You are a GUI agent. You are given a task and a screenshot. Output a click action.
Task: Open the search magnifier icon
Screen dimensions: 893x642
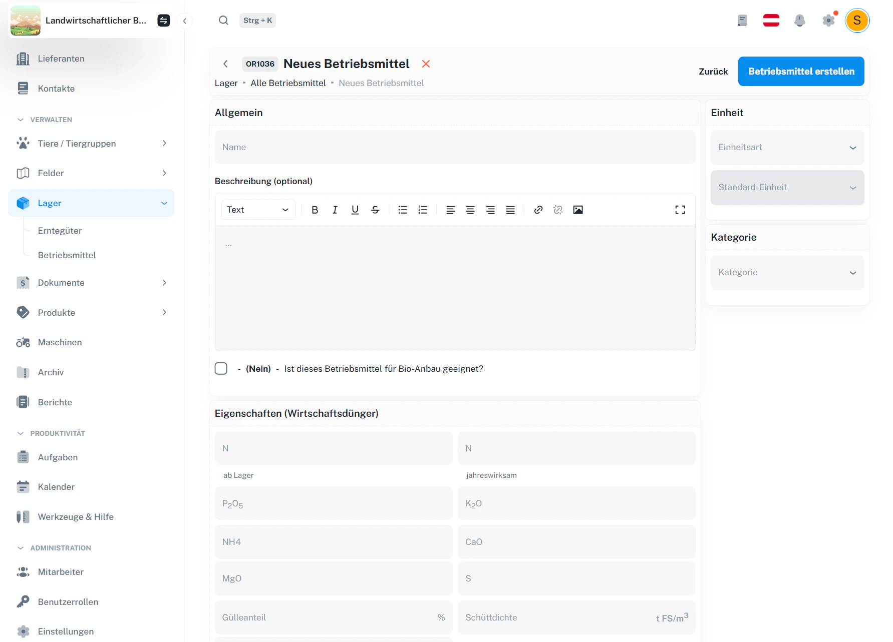[x=223, y=21]
